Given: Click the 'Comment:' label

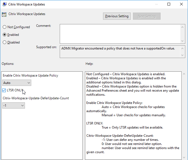Looking at the screenshot, I should click(x=44, y=26).
